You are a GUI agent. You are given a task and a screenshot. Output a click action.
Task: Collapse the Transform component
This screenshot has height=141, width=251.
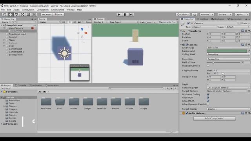tap(181, 31)
